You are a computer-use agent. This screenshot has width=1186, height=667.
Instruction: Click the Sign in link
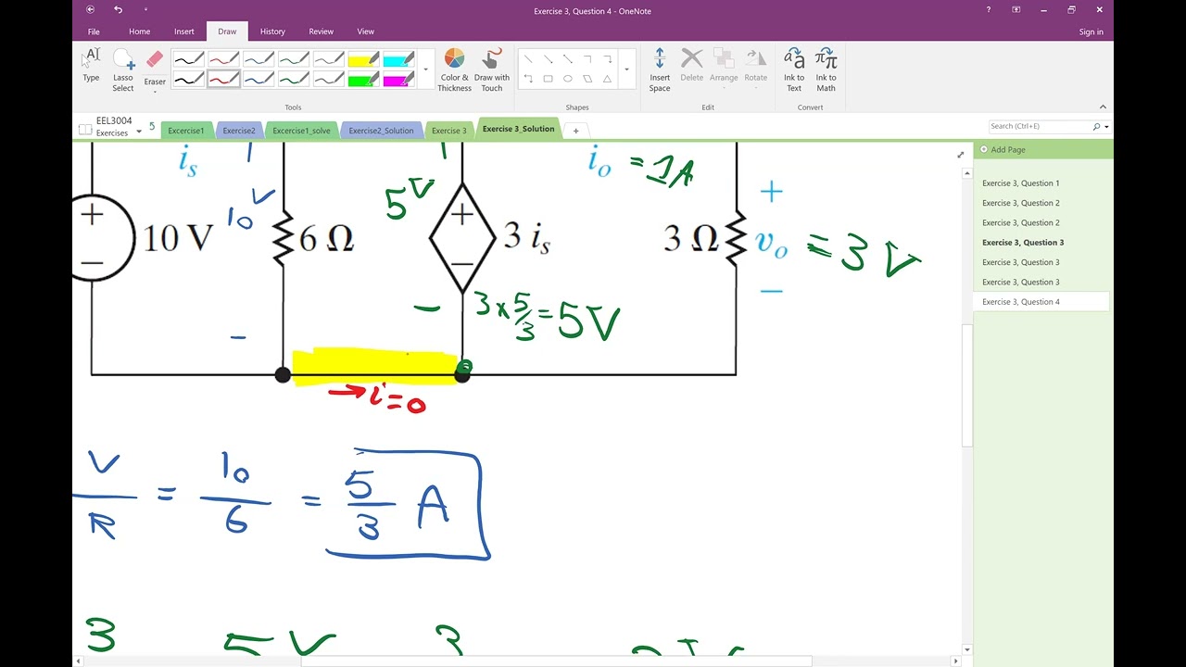point(1091,31)
